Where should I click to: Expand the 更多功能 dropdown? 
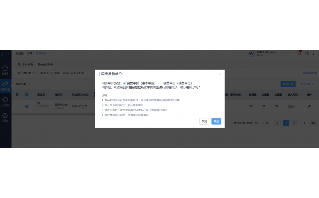307,84
